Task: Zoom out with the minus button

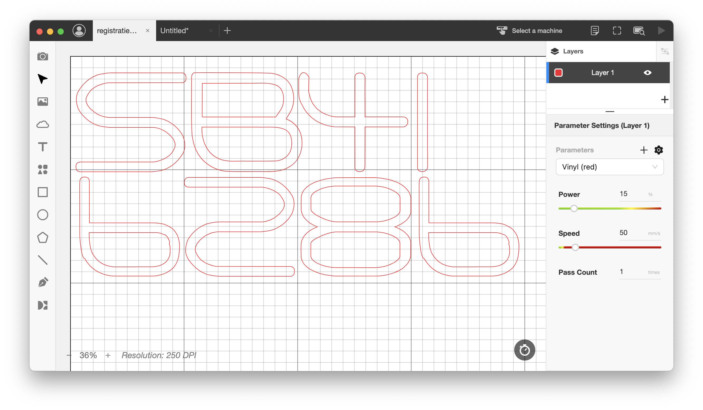Action: click(x=69, y=356)
